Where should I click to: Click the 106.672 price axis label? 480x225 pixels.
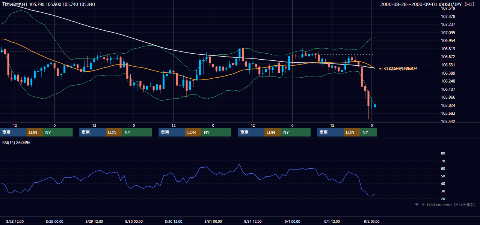click(448, 57)
